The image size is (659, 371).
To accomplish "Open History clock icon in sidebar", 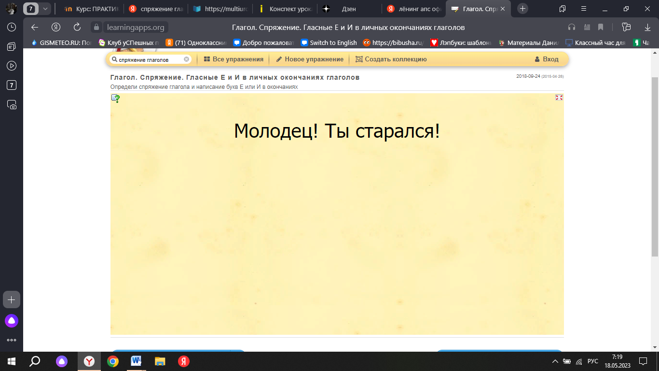I will 12,27.
